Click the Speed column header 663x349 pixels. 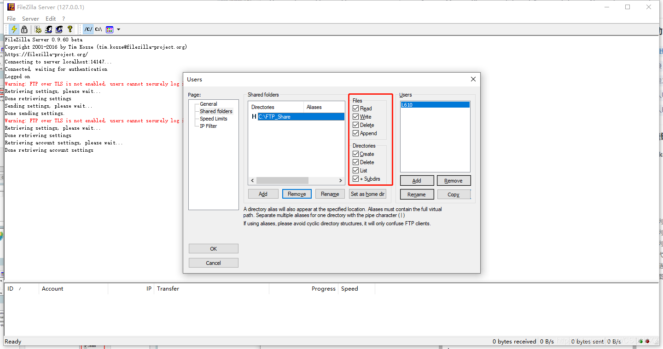(356, 289)
